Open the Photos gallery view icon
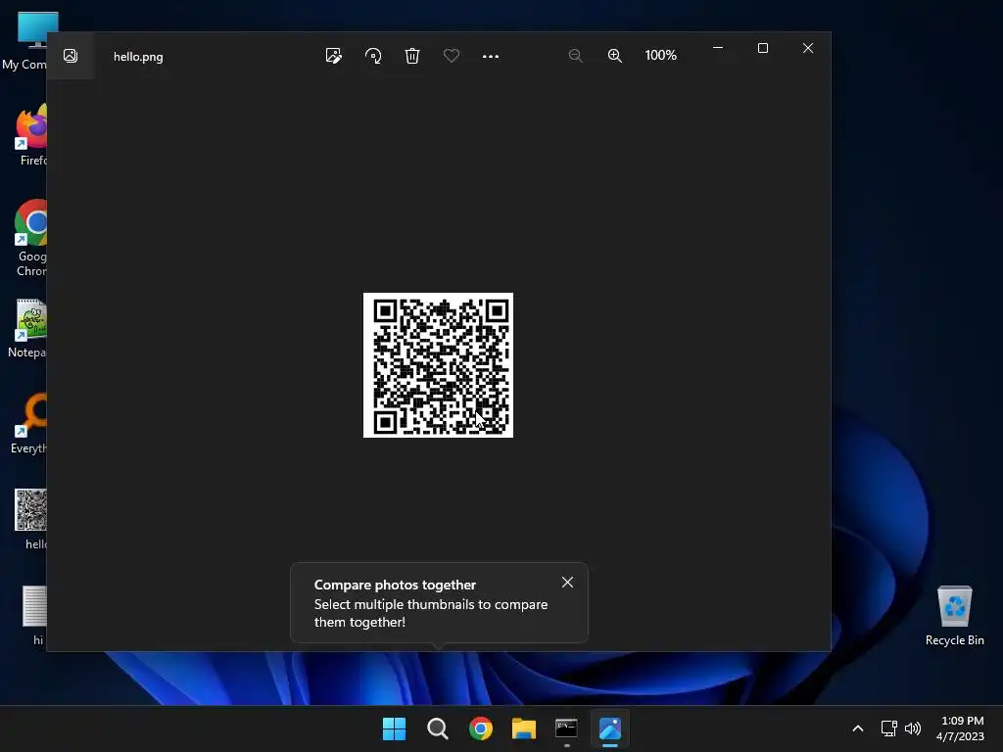 [71, 56]
